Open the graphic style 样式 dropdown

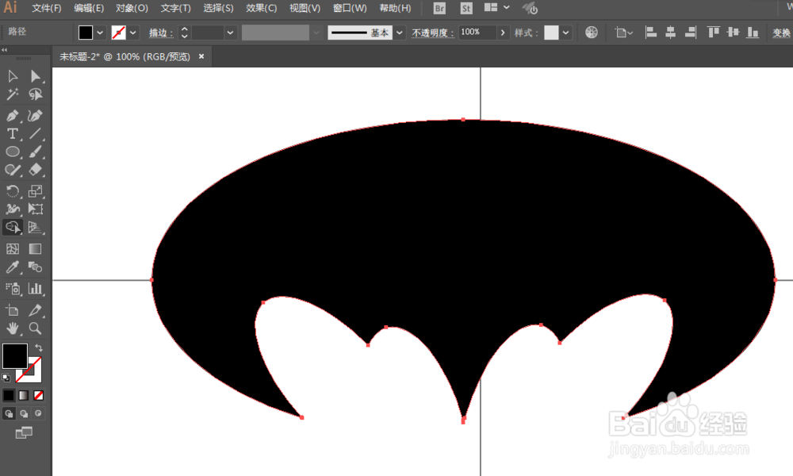tap(565, 33)
